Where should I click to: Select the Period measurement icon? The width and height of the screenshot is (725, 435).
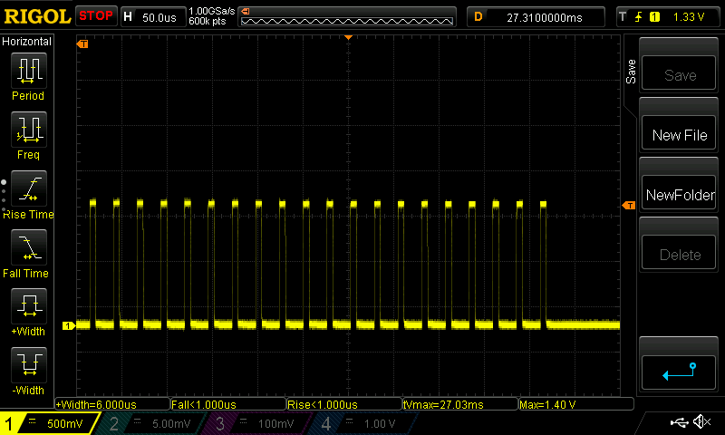[x=29, y=71]
